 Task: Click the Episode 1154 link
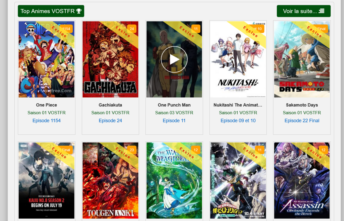[46, 121]
